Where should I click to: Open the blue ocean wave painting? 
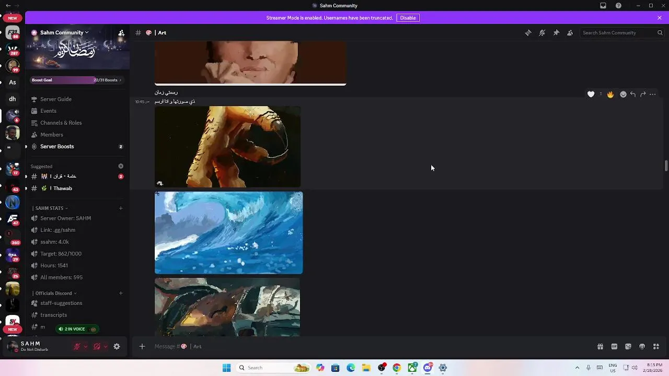point(228,232)
